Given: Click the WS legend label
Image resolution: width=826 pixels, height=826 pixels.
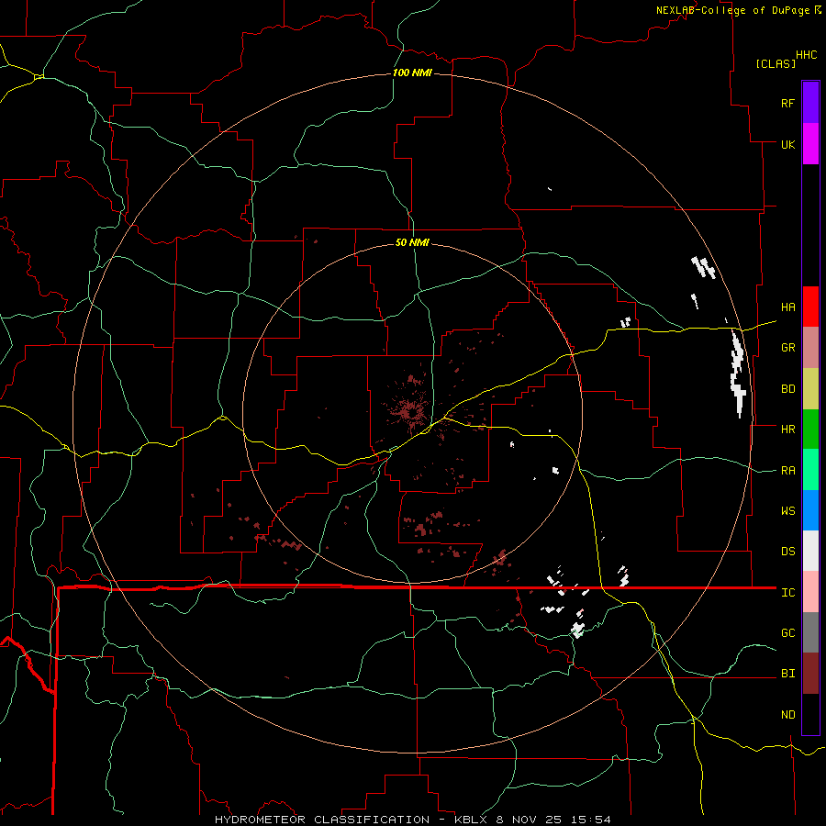Looking at the screenshot, I should pyautogui.click(x=787, y=511).
